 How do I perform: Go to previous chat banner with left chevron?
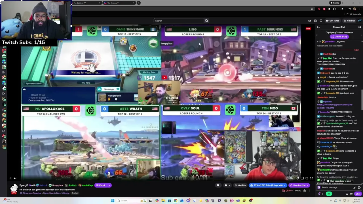point(317,35)
